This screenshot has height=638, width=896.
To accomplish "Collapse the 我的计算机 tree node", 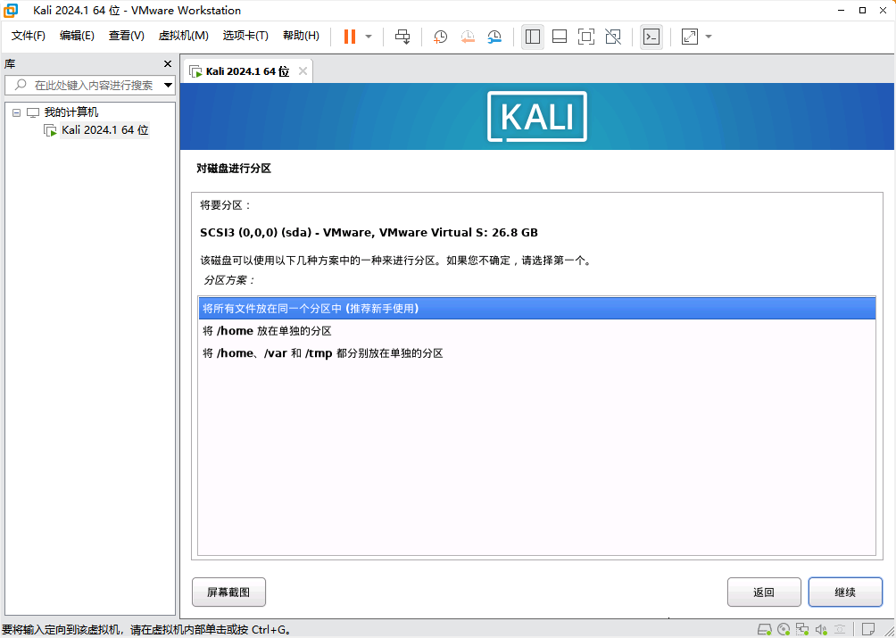I will coord(16,112).
